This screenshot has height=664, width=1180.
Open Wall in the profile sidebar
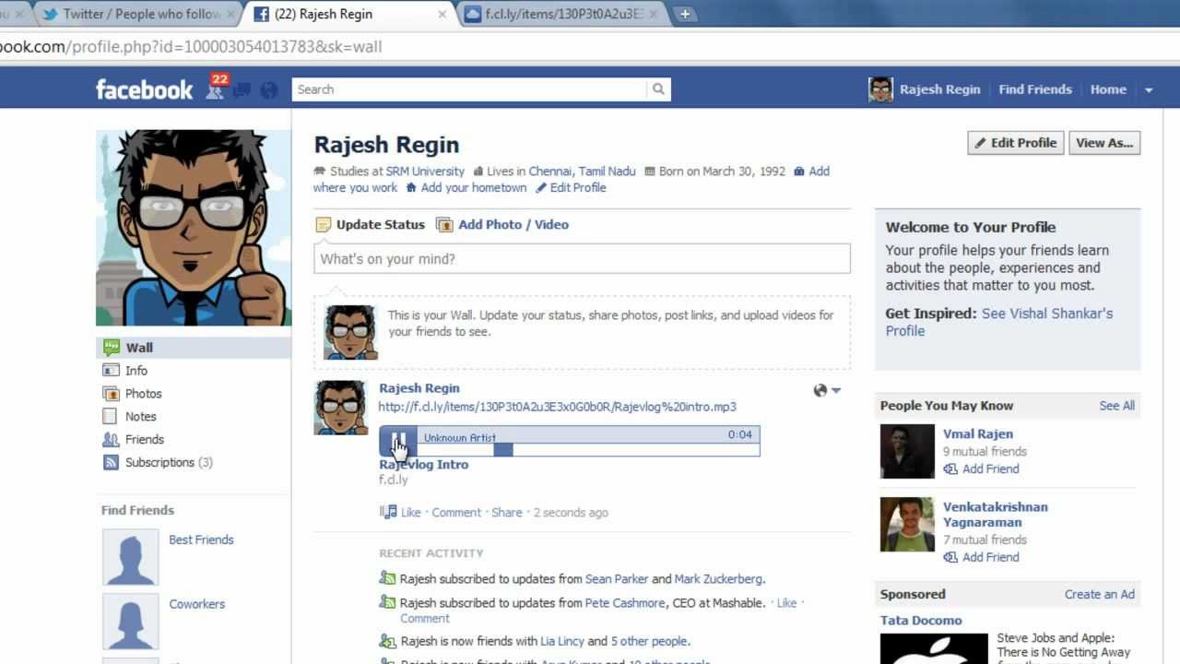(x=194, y=348)
